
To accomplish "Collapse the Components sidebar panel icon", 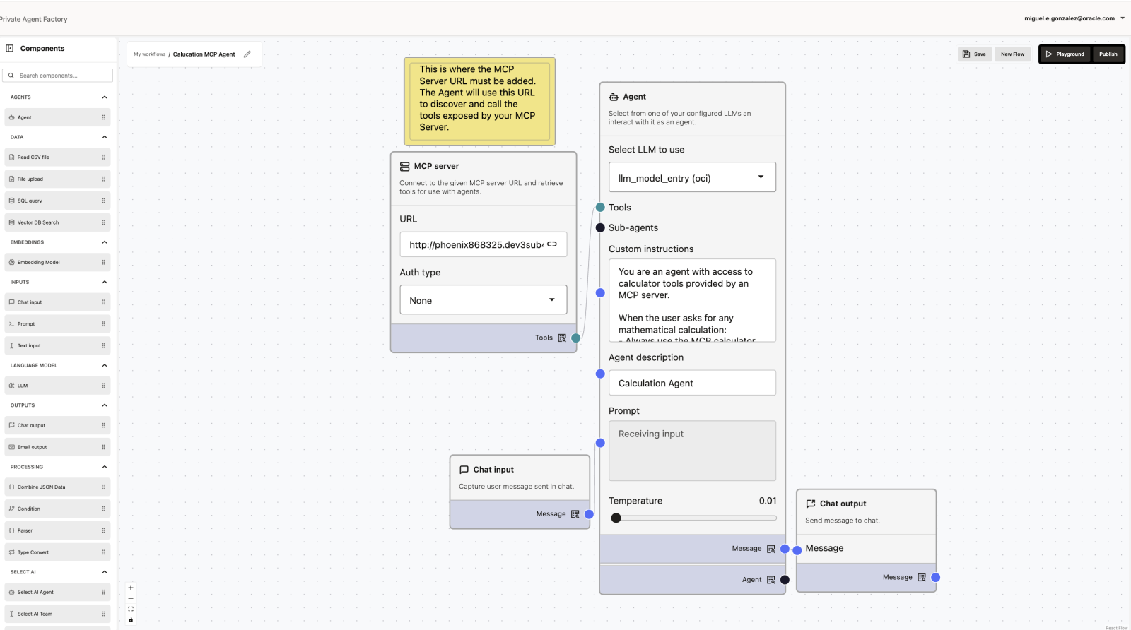I will point(10,49).
